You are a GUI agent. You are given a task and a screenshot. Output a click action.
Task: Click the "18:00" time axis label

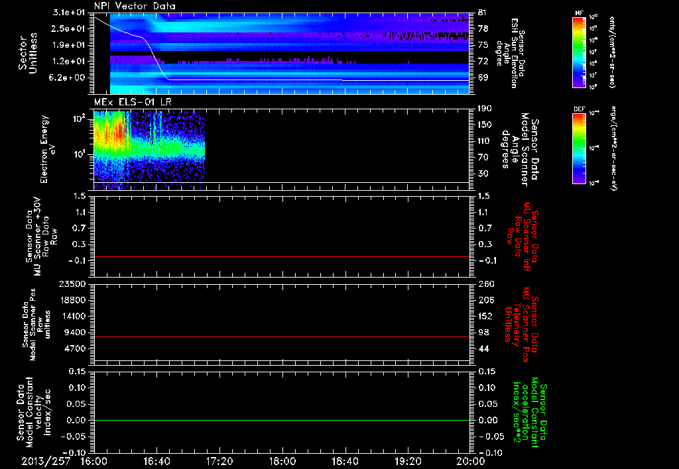click(x=282, y=461)
